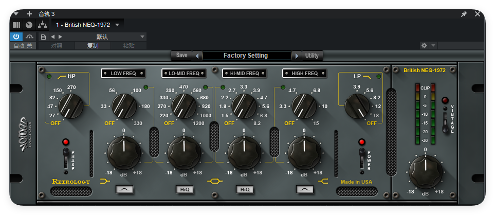
Task: Click the red LED above VINTAGE switch
Action: pos(445,100)
